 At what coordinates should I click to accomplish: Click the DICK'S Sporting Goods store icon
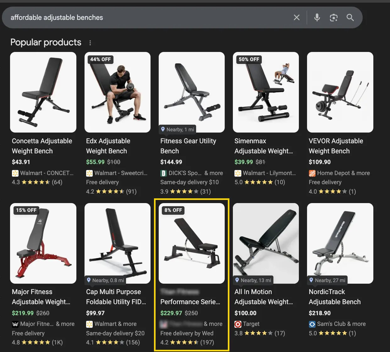[163, 173]
